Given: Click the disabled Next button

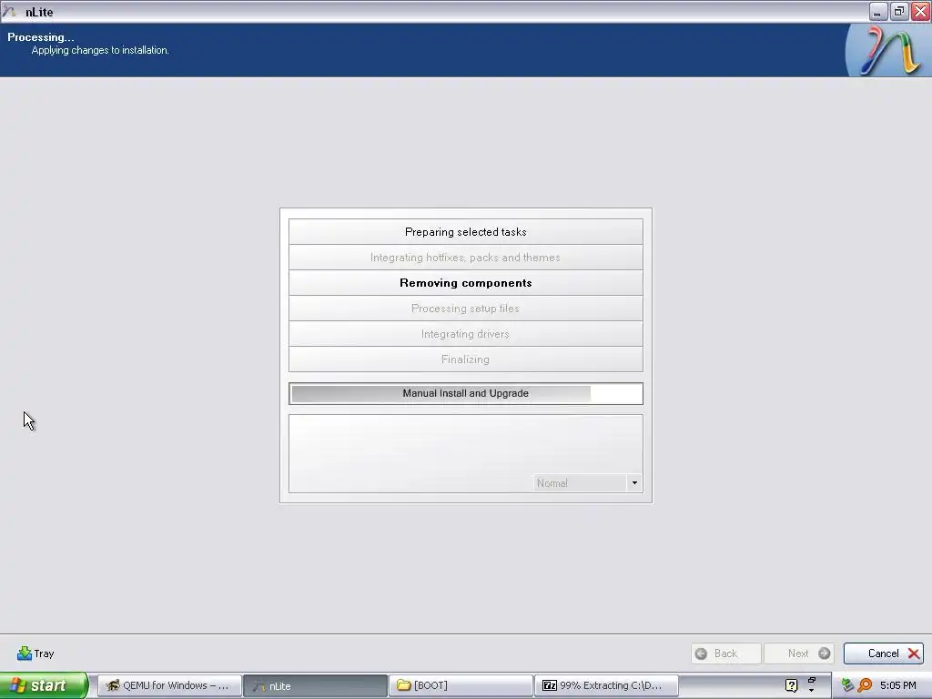Looking at the screenshot, I should [x=799, y=653].
